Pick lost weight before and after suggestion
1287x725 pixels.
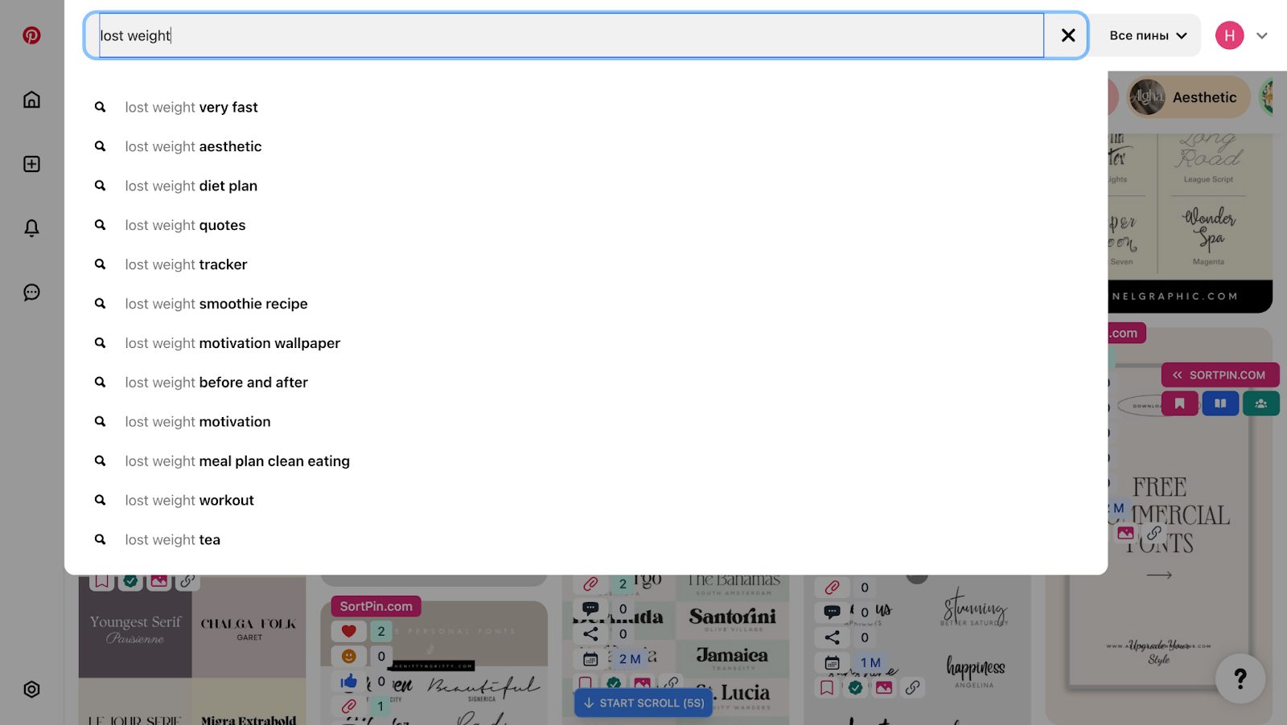[x=216, y=383]
